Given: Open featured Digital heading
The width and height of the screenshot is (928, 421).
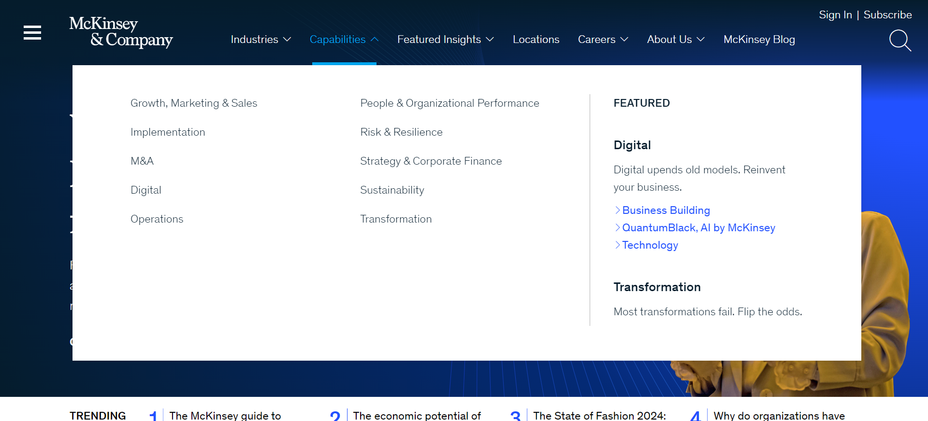Looking at the screenshot, I should [632, 145].
